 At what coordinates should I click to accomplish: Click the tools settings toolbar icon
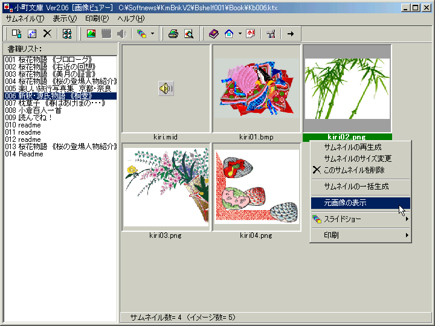tap(271, 34)
